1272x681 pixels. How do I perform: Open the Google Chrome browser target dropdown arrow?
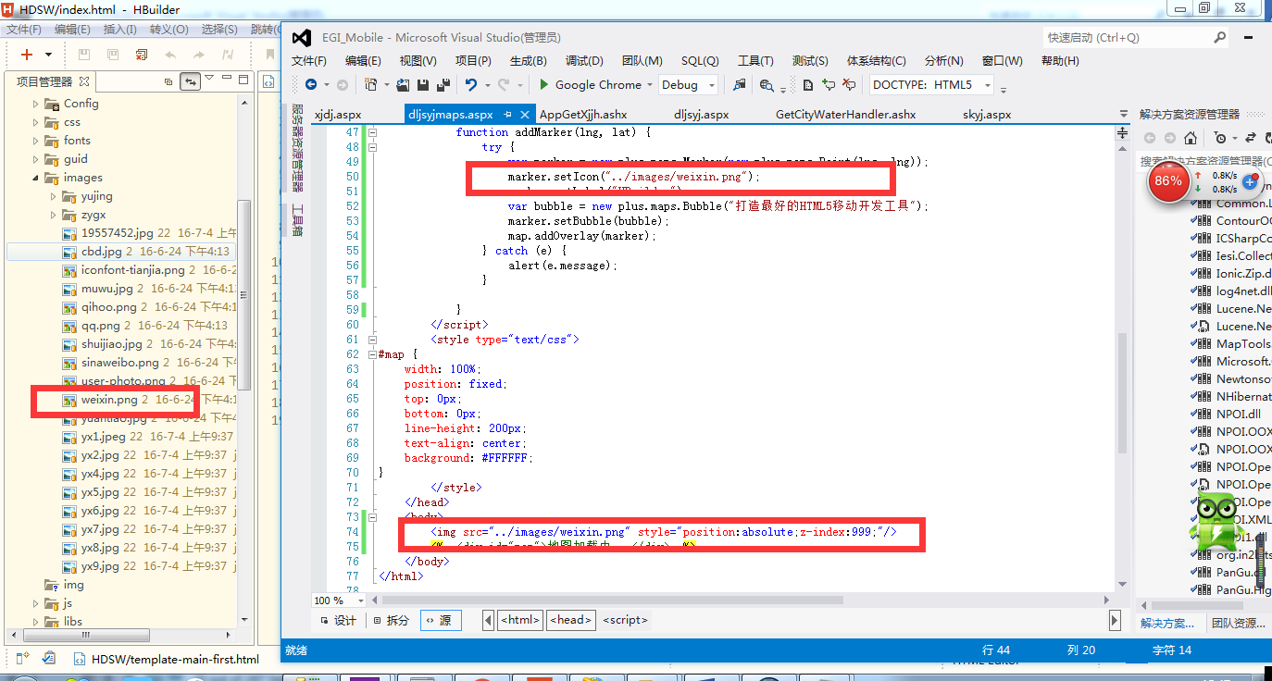[x=652, y=85]
